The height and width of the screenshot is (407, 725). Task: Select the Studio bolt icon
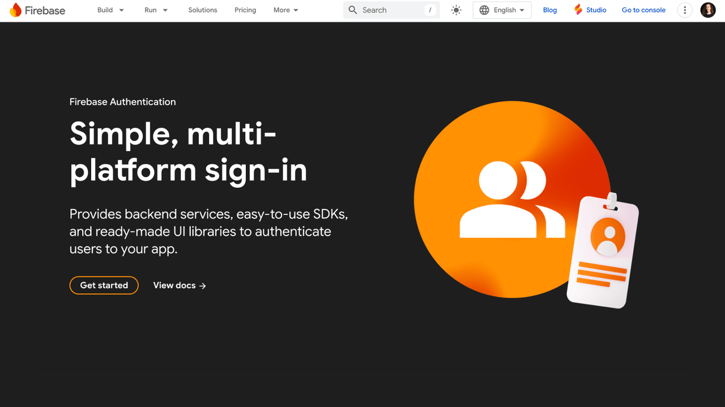(x=577, y=10)
